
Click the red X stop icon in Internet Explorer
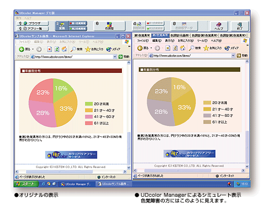pos(49,49)
